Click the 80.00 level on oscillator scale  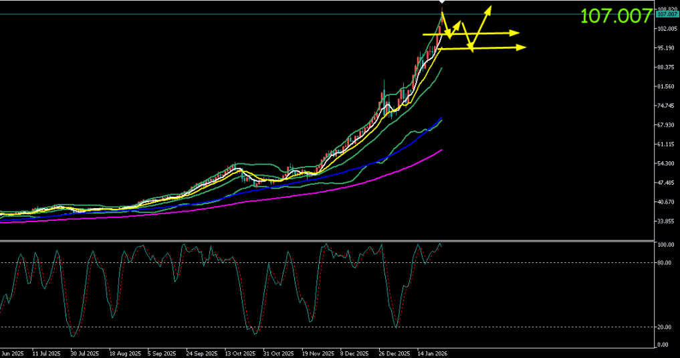click(665, 263)
